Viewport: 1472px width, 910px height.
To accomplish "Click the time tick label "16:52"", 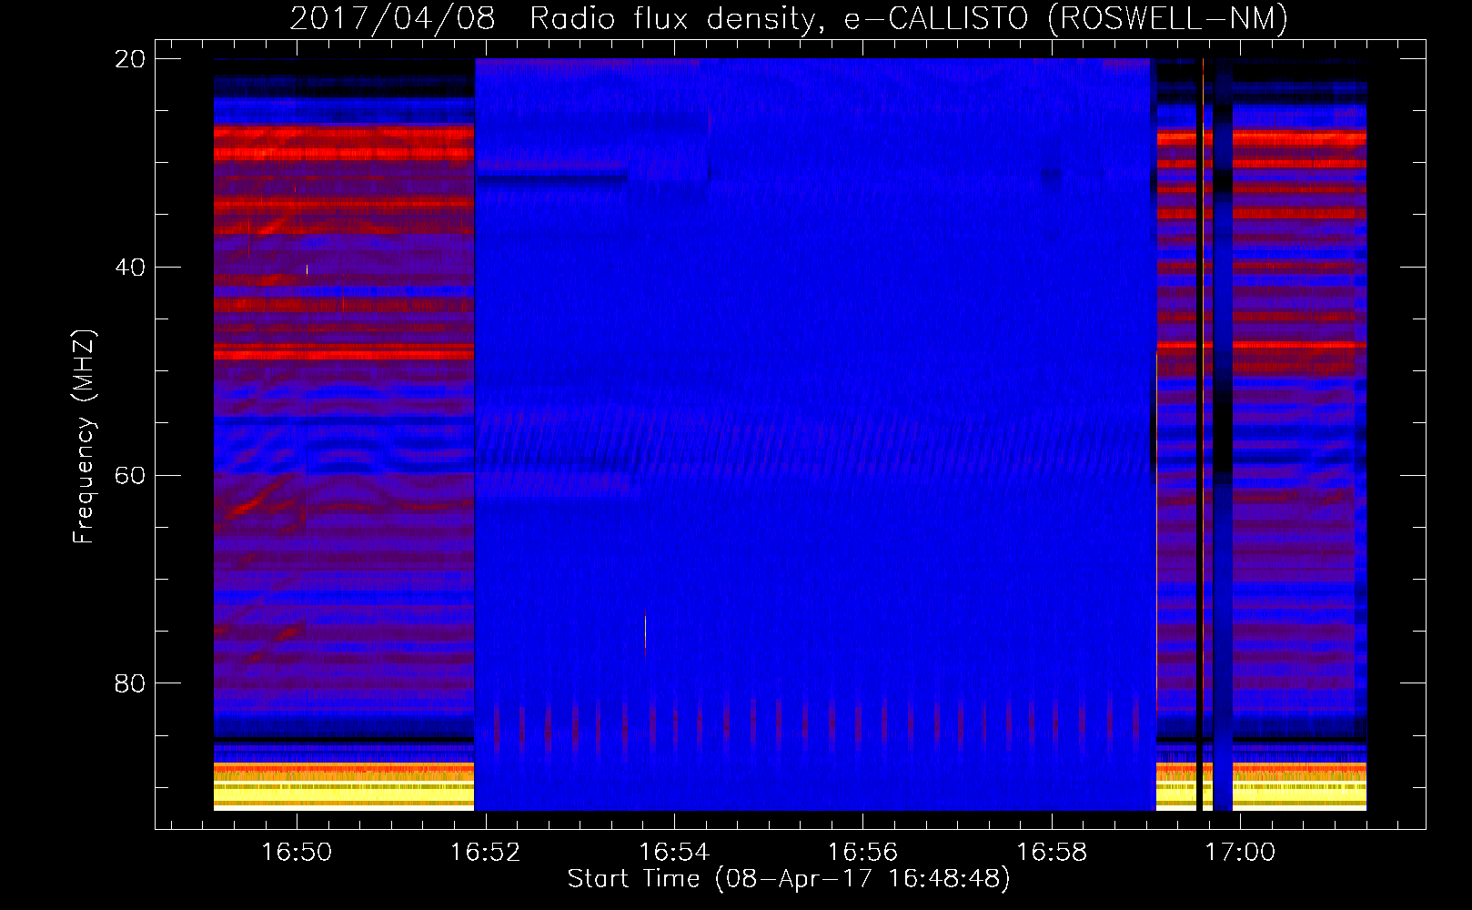I will tap(486, 853).
